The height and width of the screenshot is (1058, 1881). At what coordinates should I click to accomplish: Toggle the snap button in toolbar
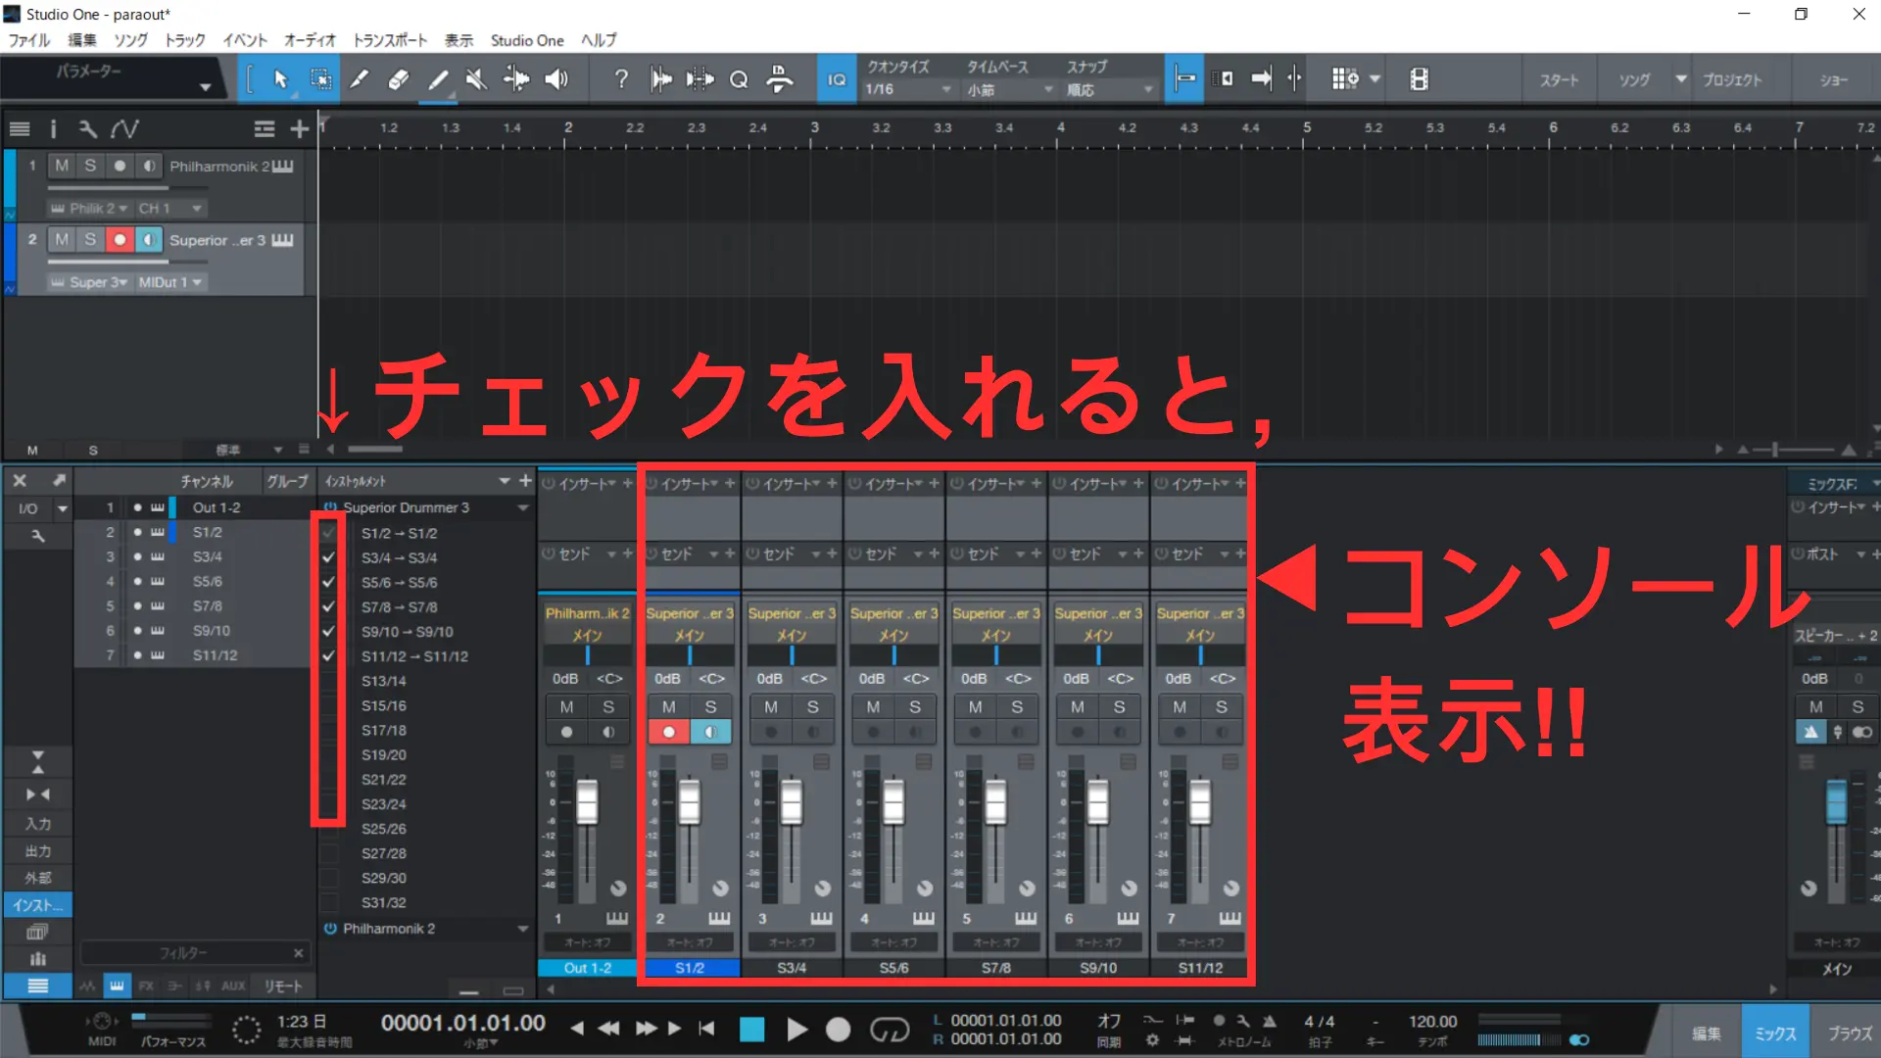(x=1184, y=79)
